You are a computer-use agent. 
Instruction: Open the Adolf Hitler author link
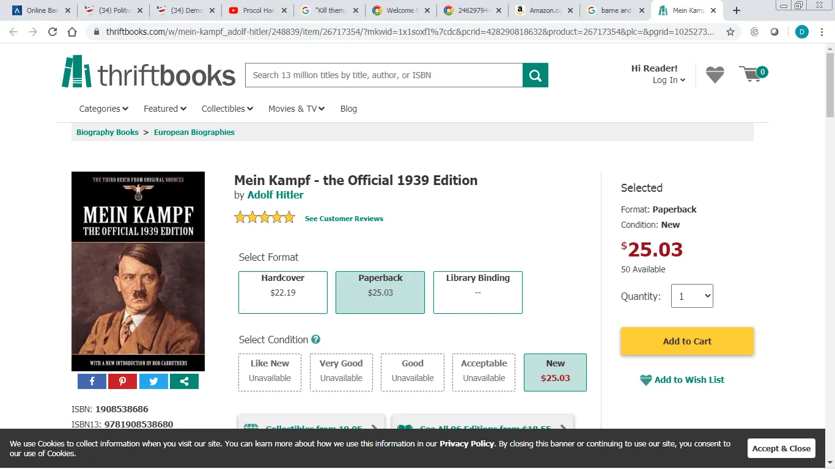coord(275,195)
